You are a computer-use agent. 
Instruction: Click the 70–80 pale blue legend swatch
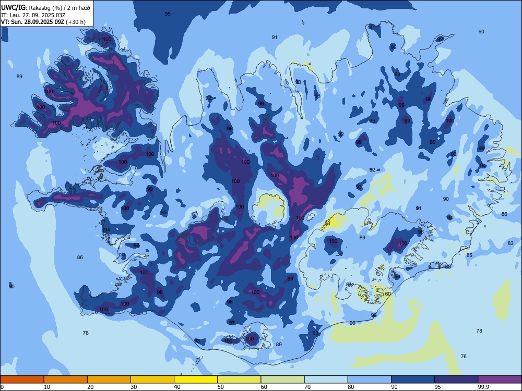[x=326, y=380]
